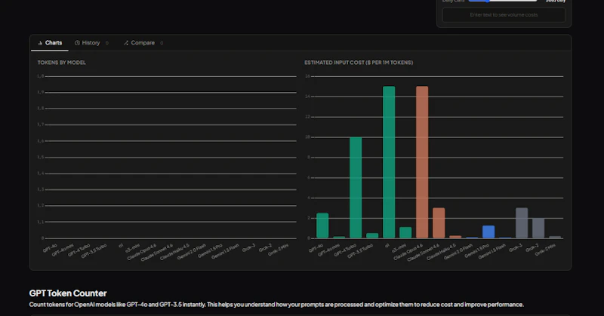Click the 'o3-mini' label under the cost chart
The image size is (604, 316).
click(399, 248)
